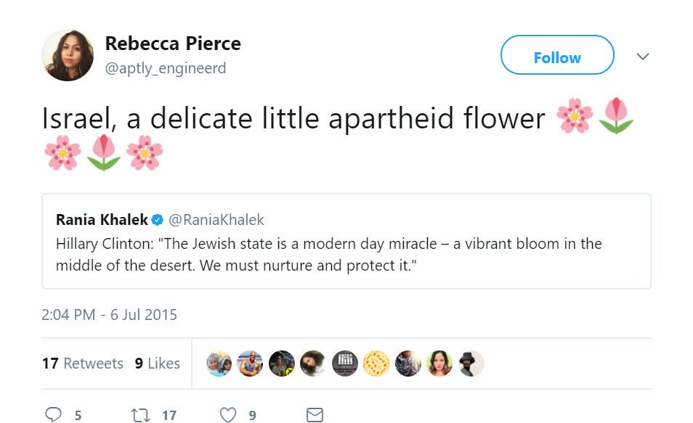Open the Rebecca Pierce profile name link
Screen dimensions: 693x423
point(173,44)
